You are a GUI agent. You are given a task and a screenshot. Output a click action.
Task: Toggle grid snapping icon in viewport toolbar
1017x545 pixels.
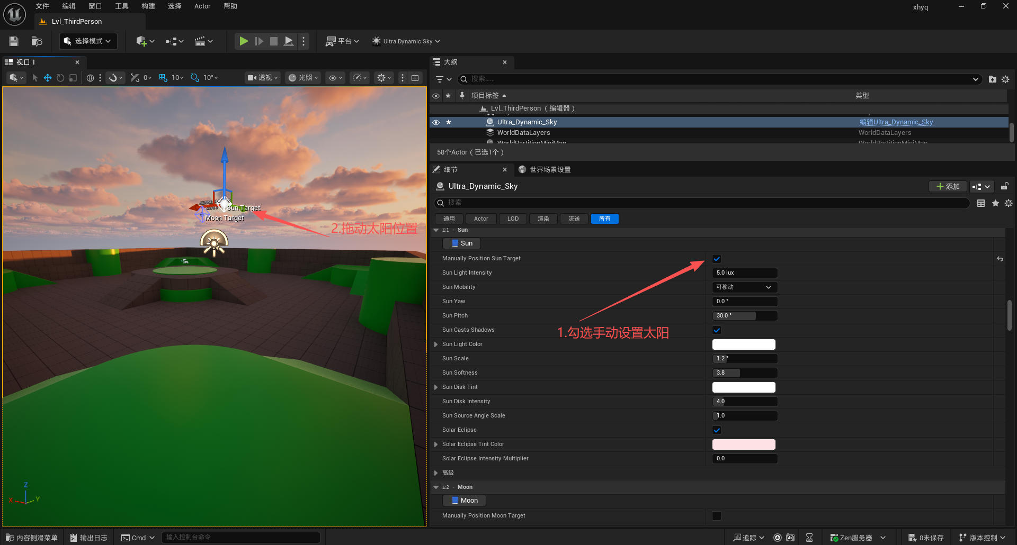[x=163, y=78]
